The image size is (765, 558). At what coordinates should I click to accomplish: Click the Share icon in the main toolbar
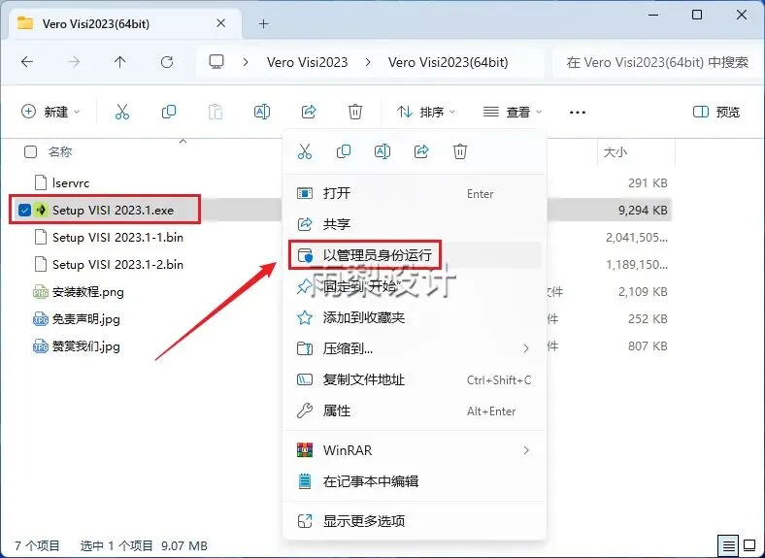click(x=309, y=113)
